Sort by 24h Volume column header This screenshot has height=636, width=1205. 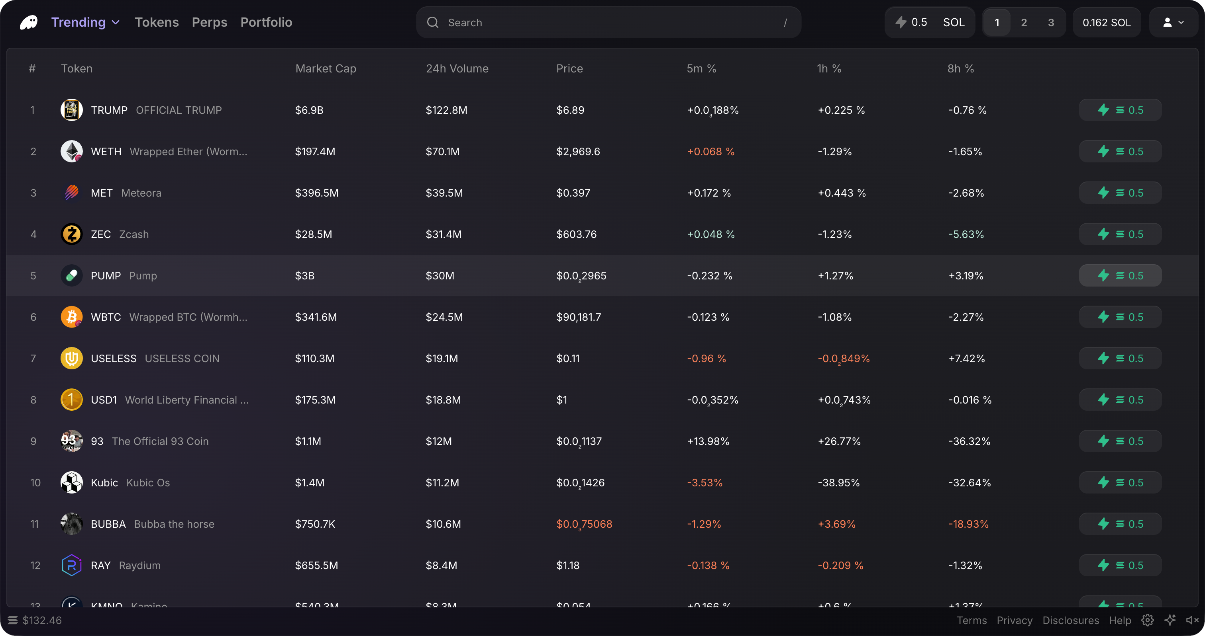(457, 69)
